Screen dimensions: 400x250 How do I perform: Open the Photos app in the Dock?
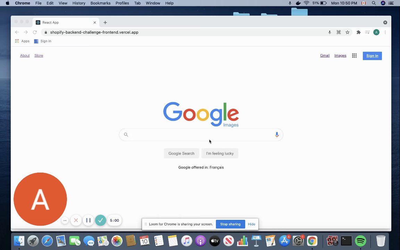click(117, 241)
